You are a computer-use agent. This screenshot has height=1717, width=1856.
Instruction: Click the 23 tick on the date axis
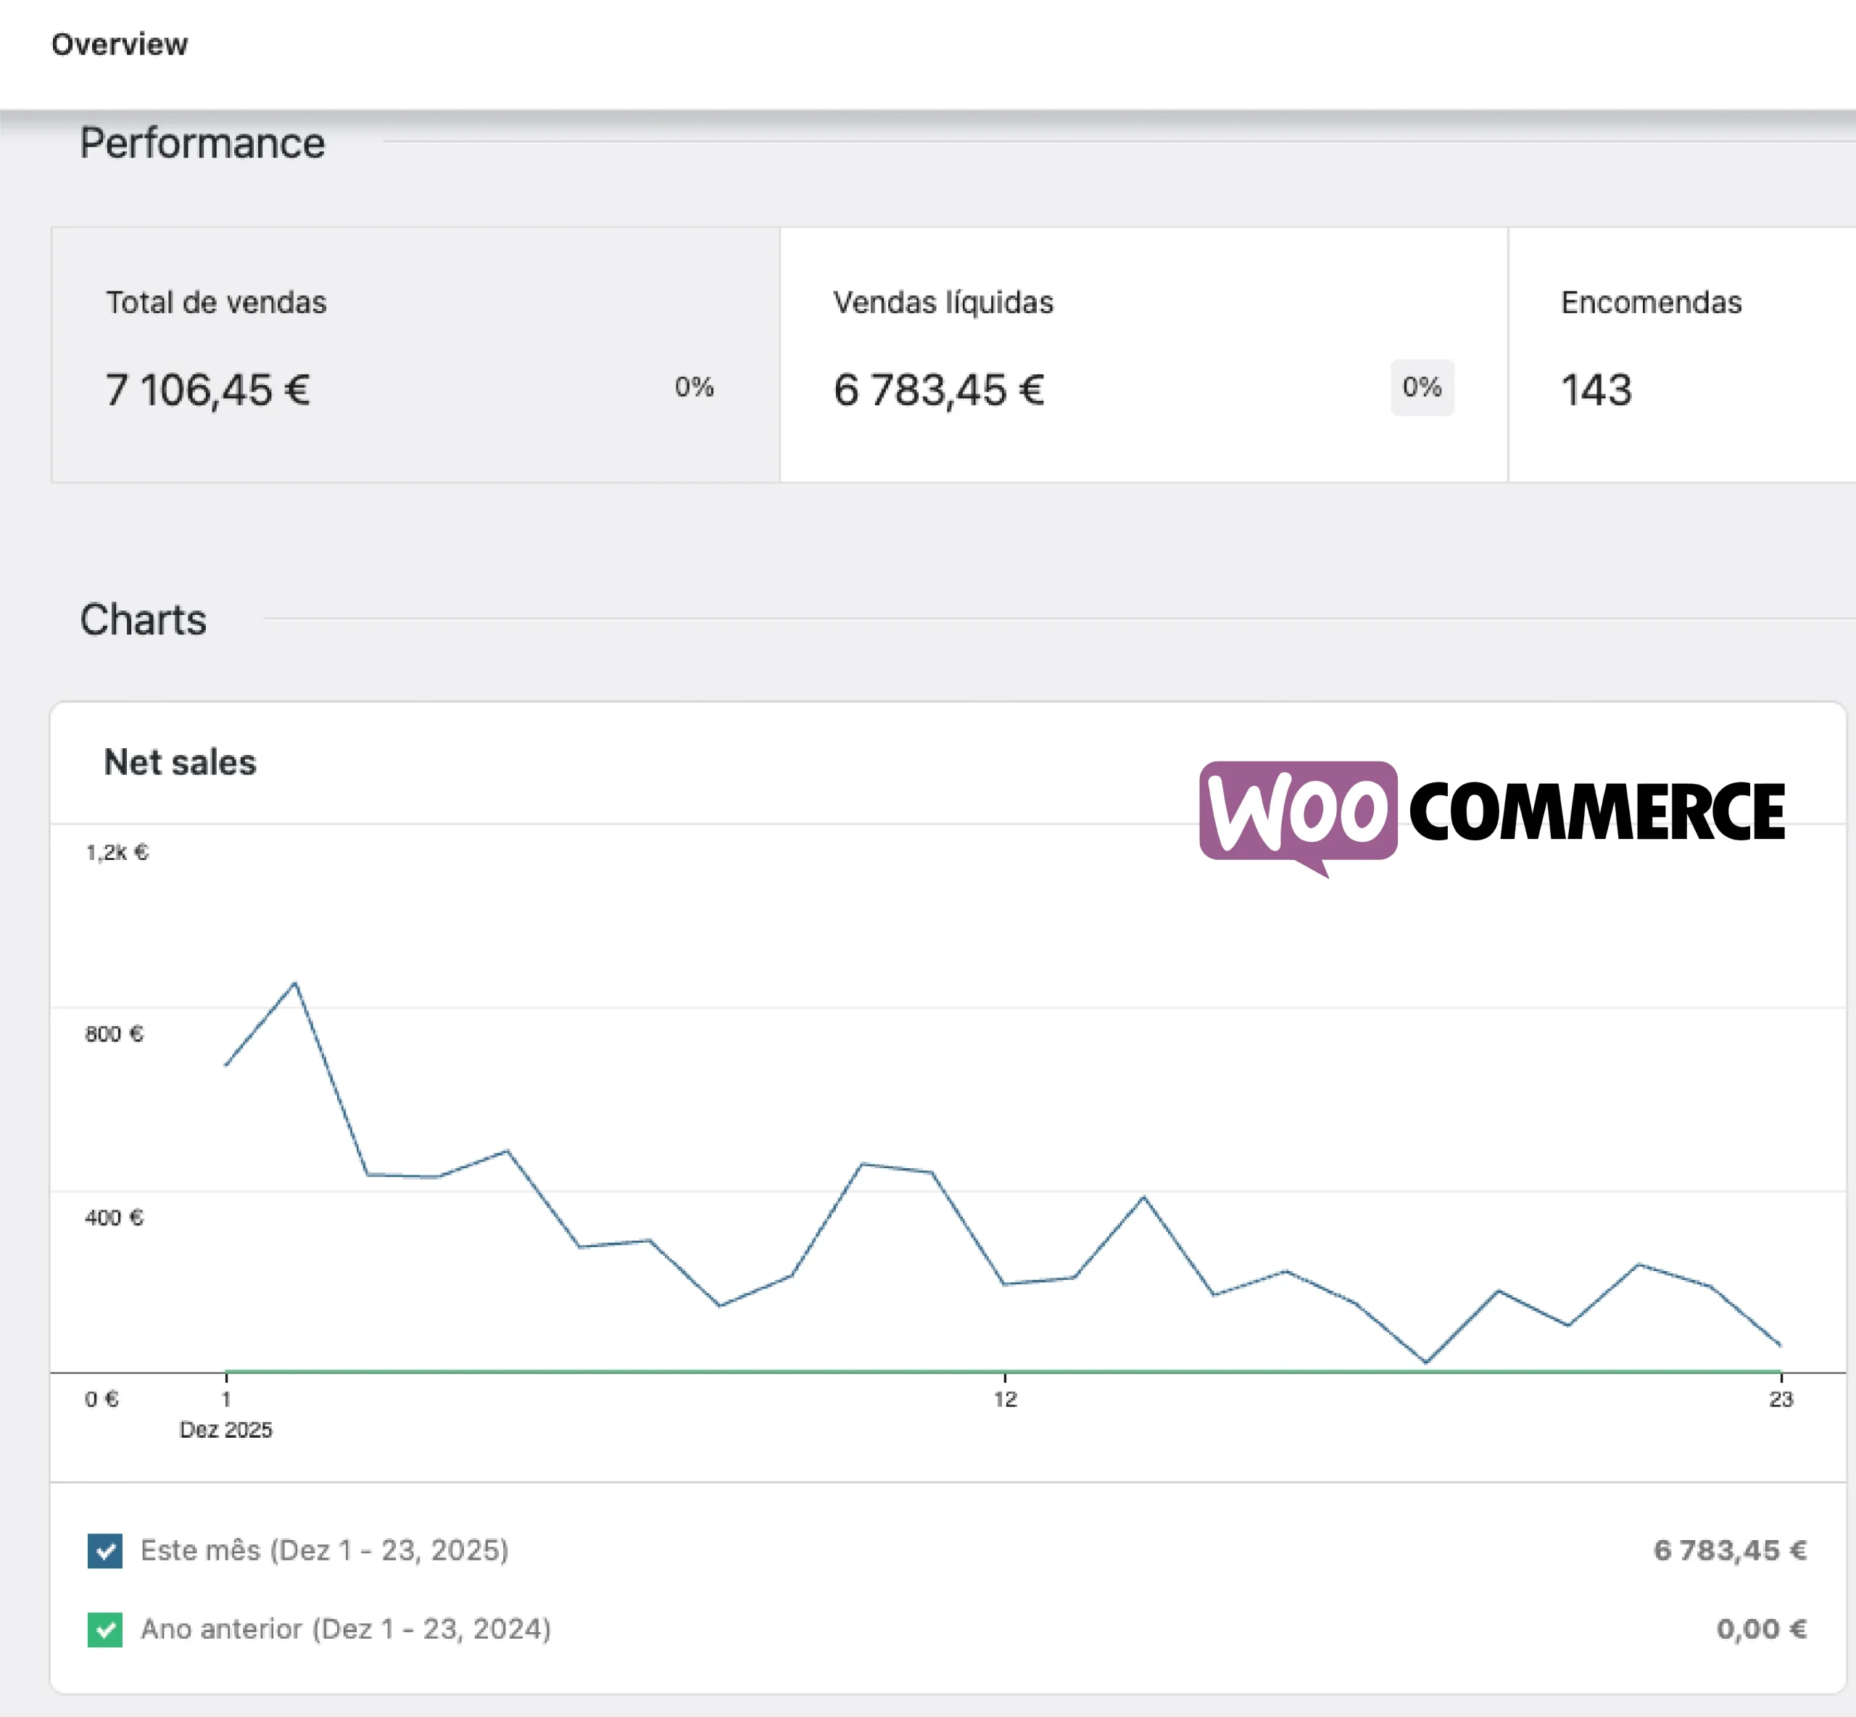[x=1780, y=1399]
